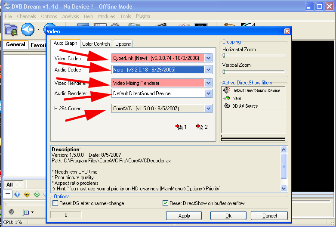Open the arrow beside the back icon
This screenshot has height=227, width=336.
(38, 29)
